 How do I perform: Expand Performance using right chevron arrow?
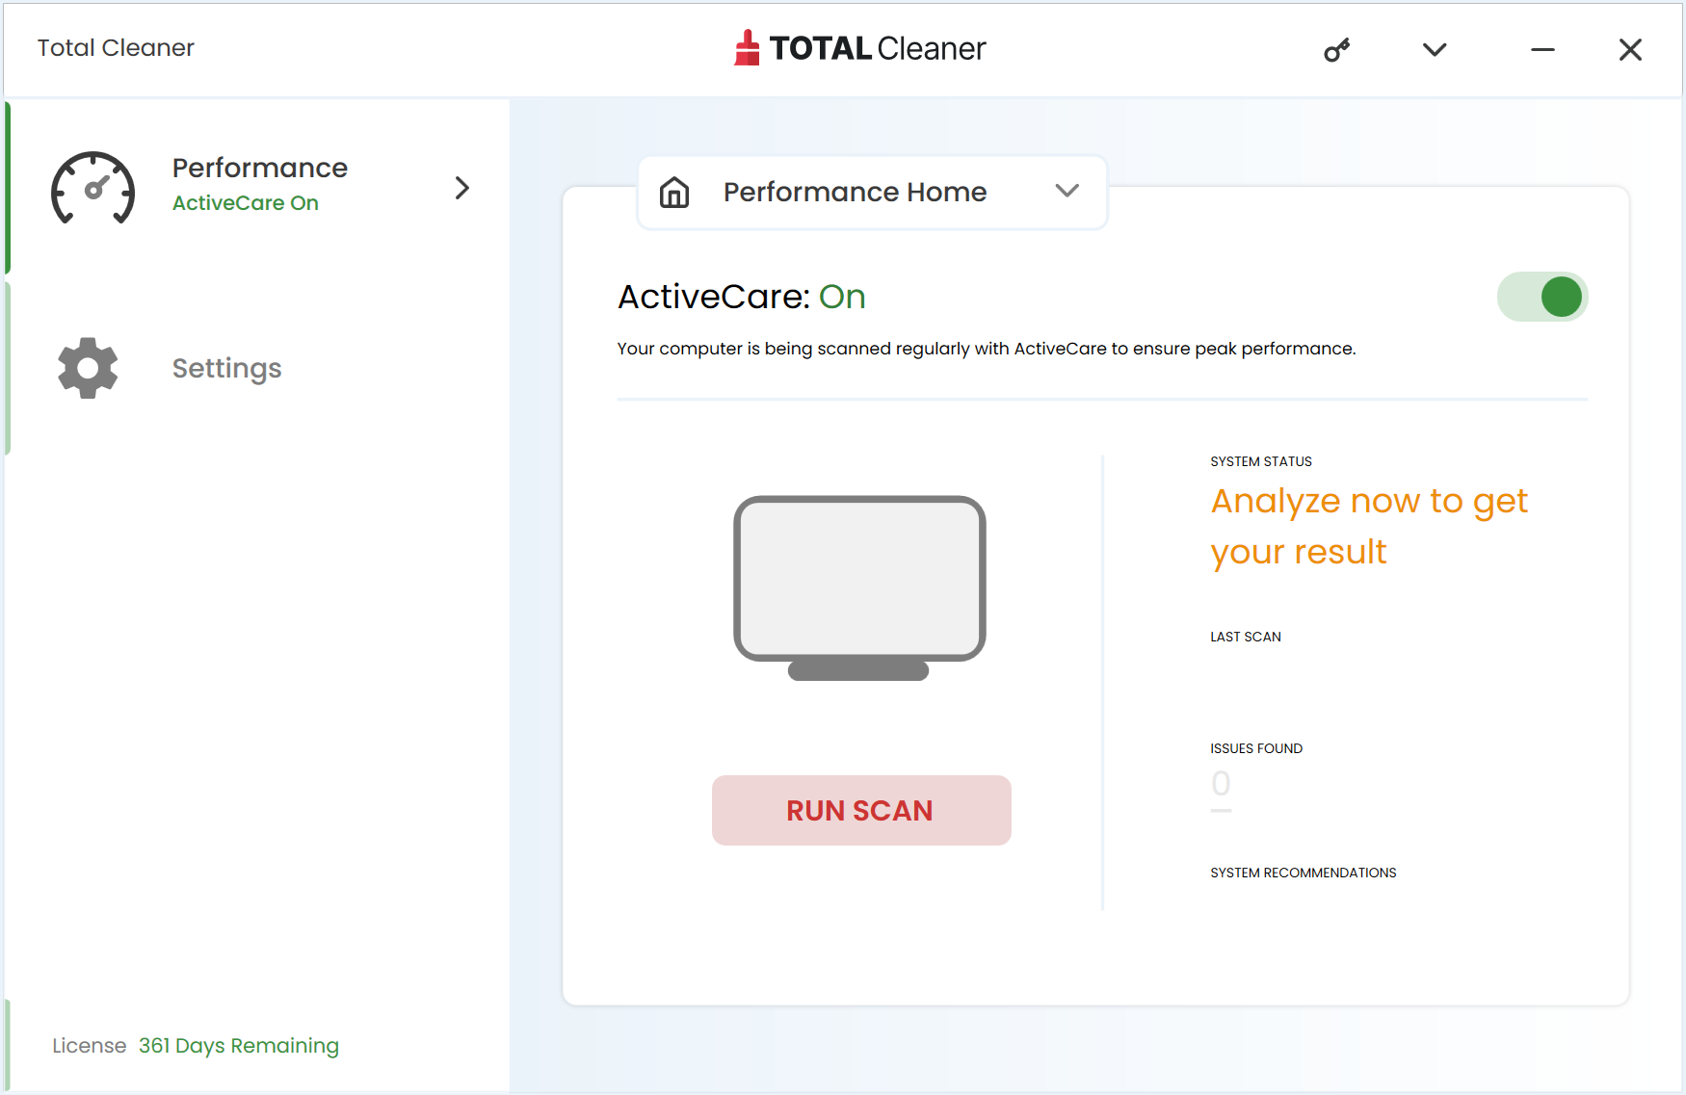point(462,188)
